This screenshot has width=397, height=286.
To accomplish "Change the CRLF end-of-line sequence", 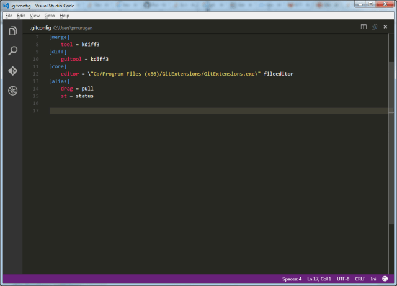I will 361,279.
